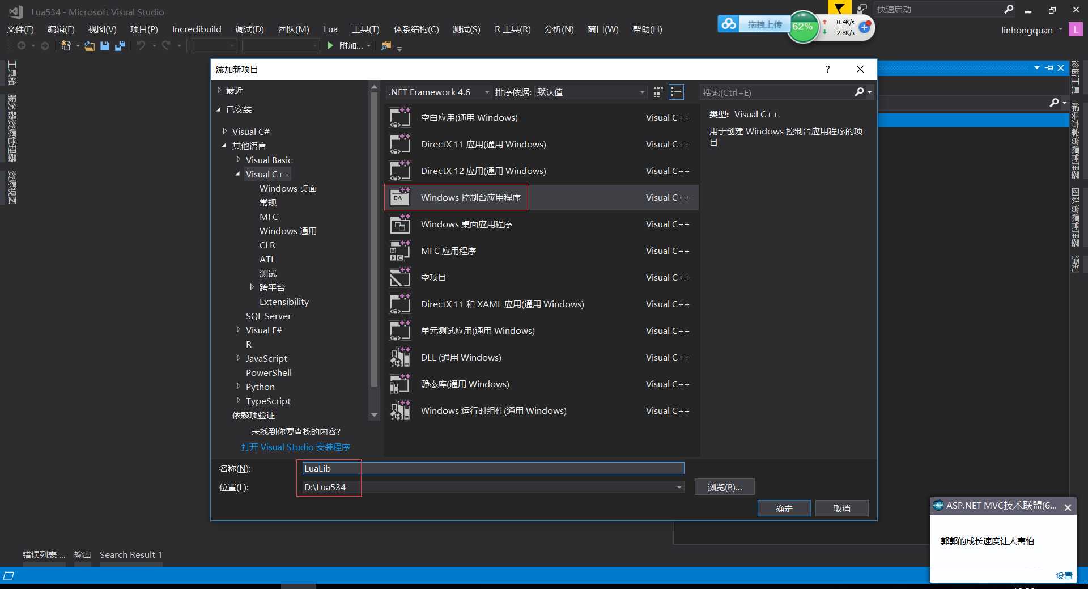Image resolution: width=1088 pixels, height=589 pixels.
Task: Open the 视图(V) menu
Action: [x=102, y=29]
